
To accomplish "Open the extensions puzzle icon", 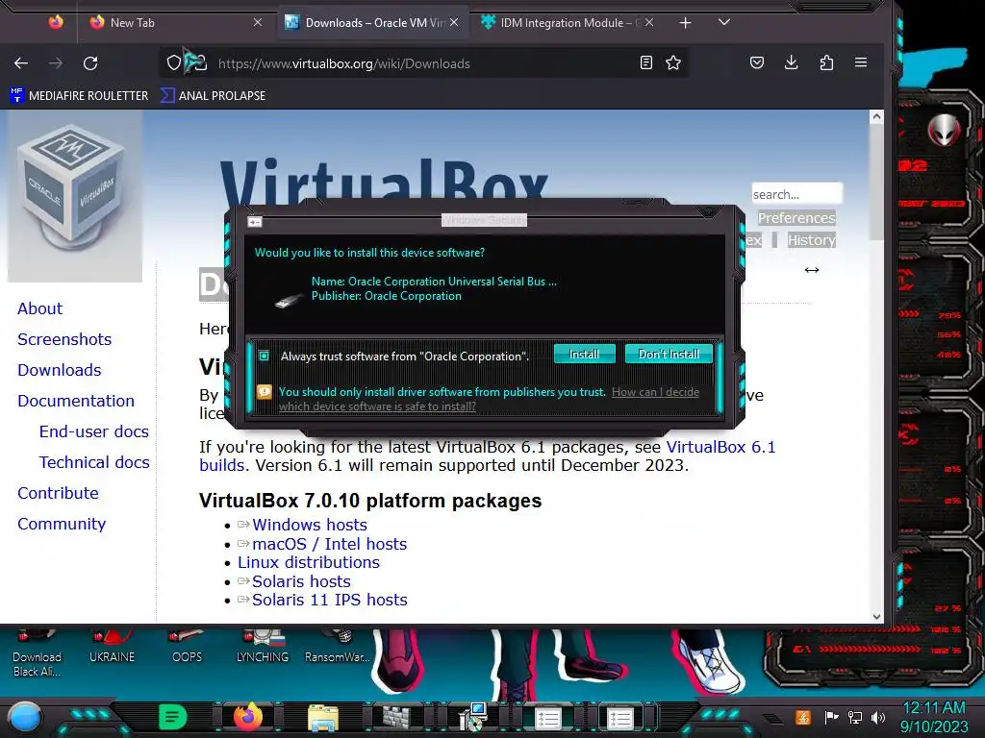I will pos(826,62).
